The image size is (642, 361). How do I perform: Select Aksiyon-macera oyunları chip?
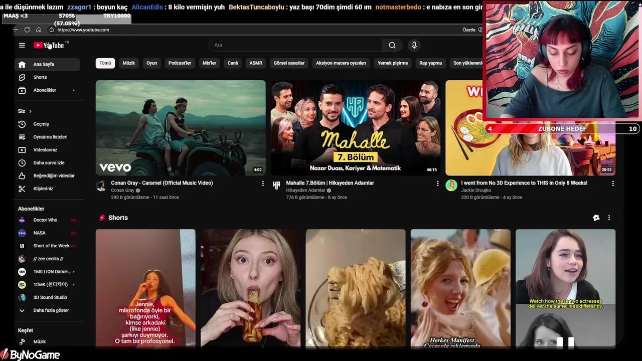[341, 63]
